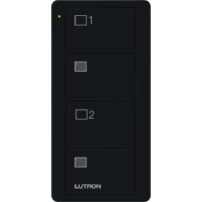Click blank area right of numeral 2
This screenshot has height=202, width=202.
115,115
